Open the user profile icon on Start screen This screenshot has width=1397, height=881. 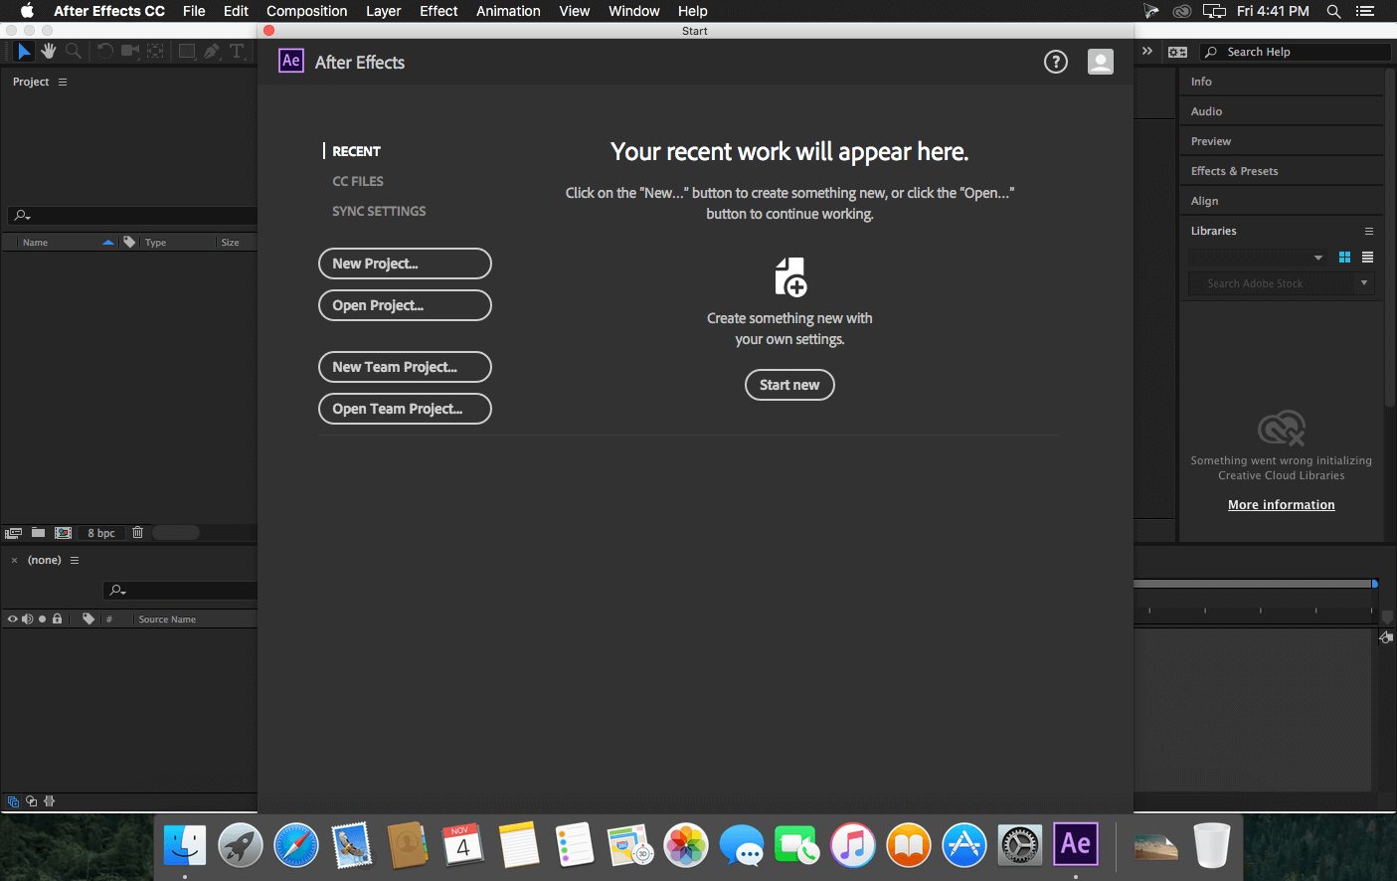click(x=1101, y=62)
